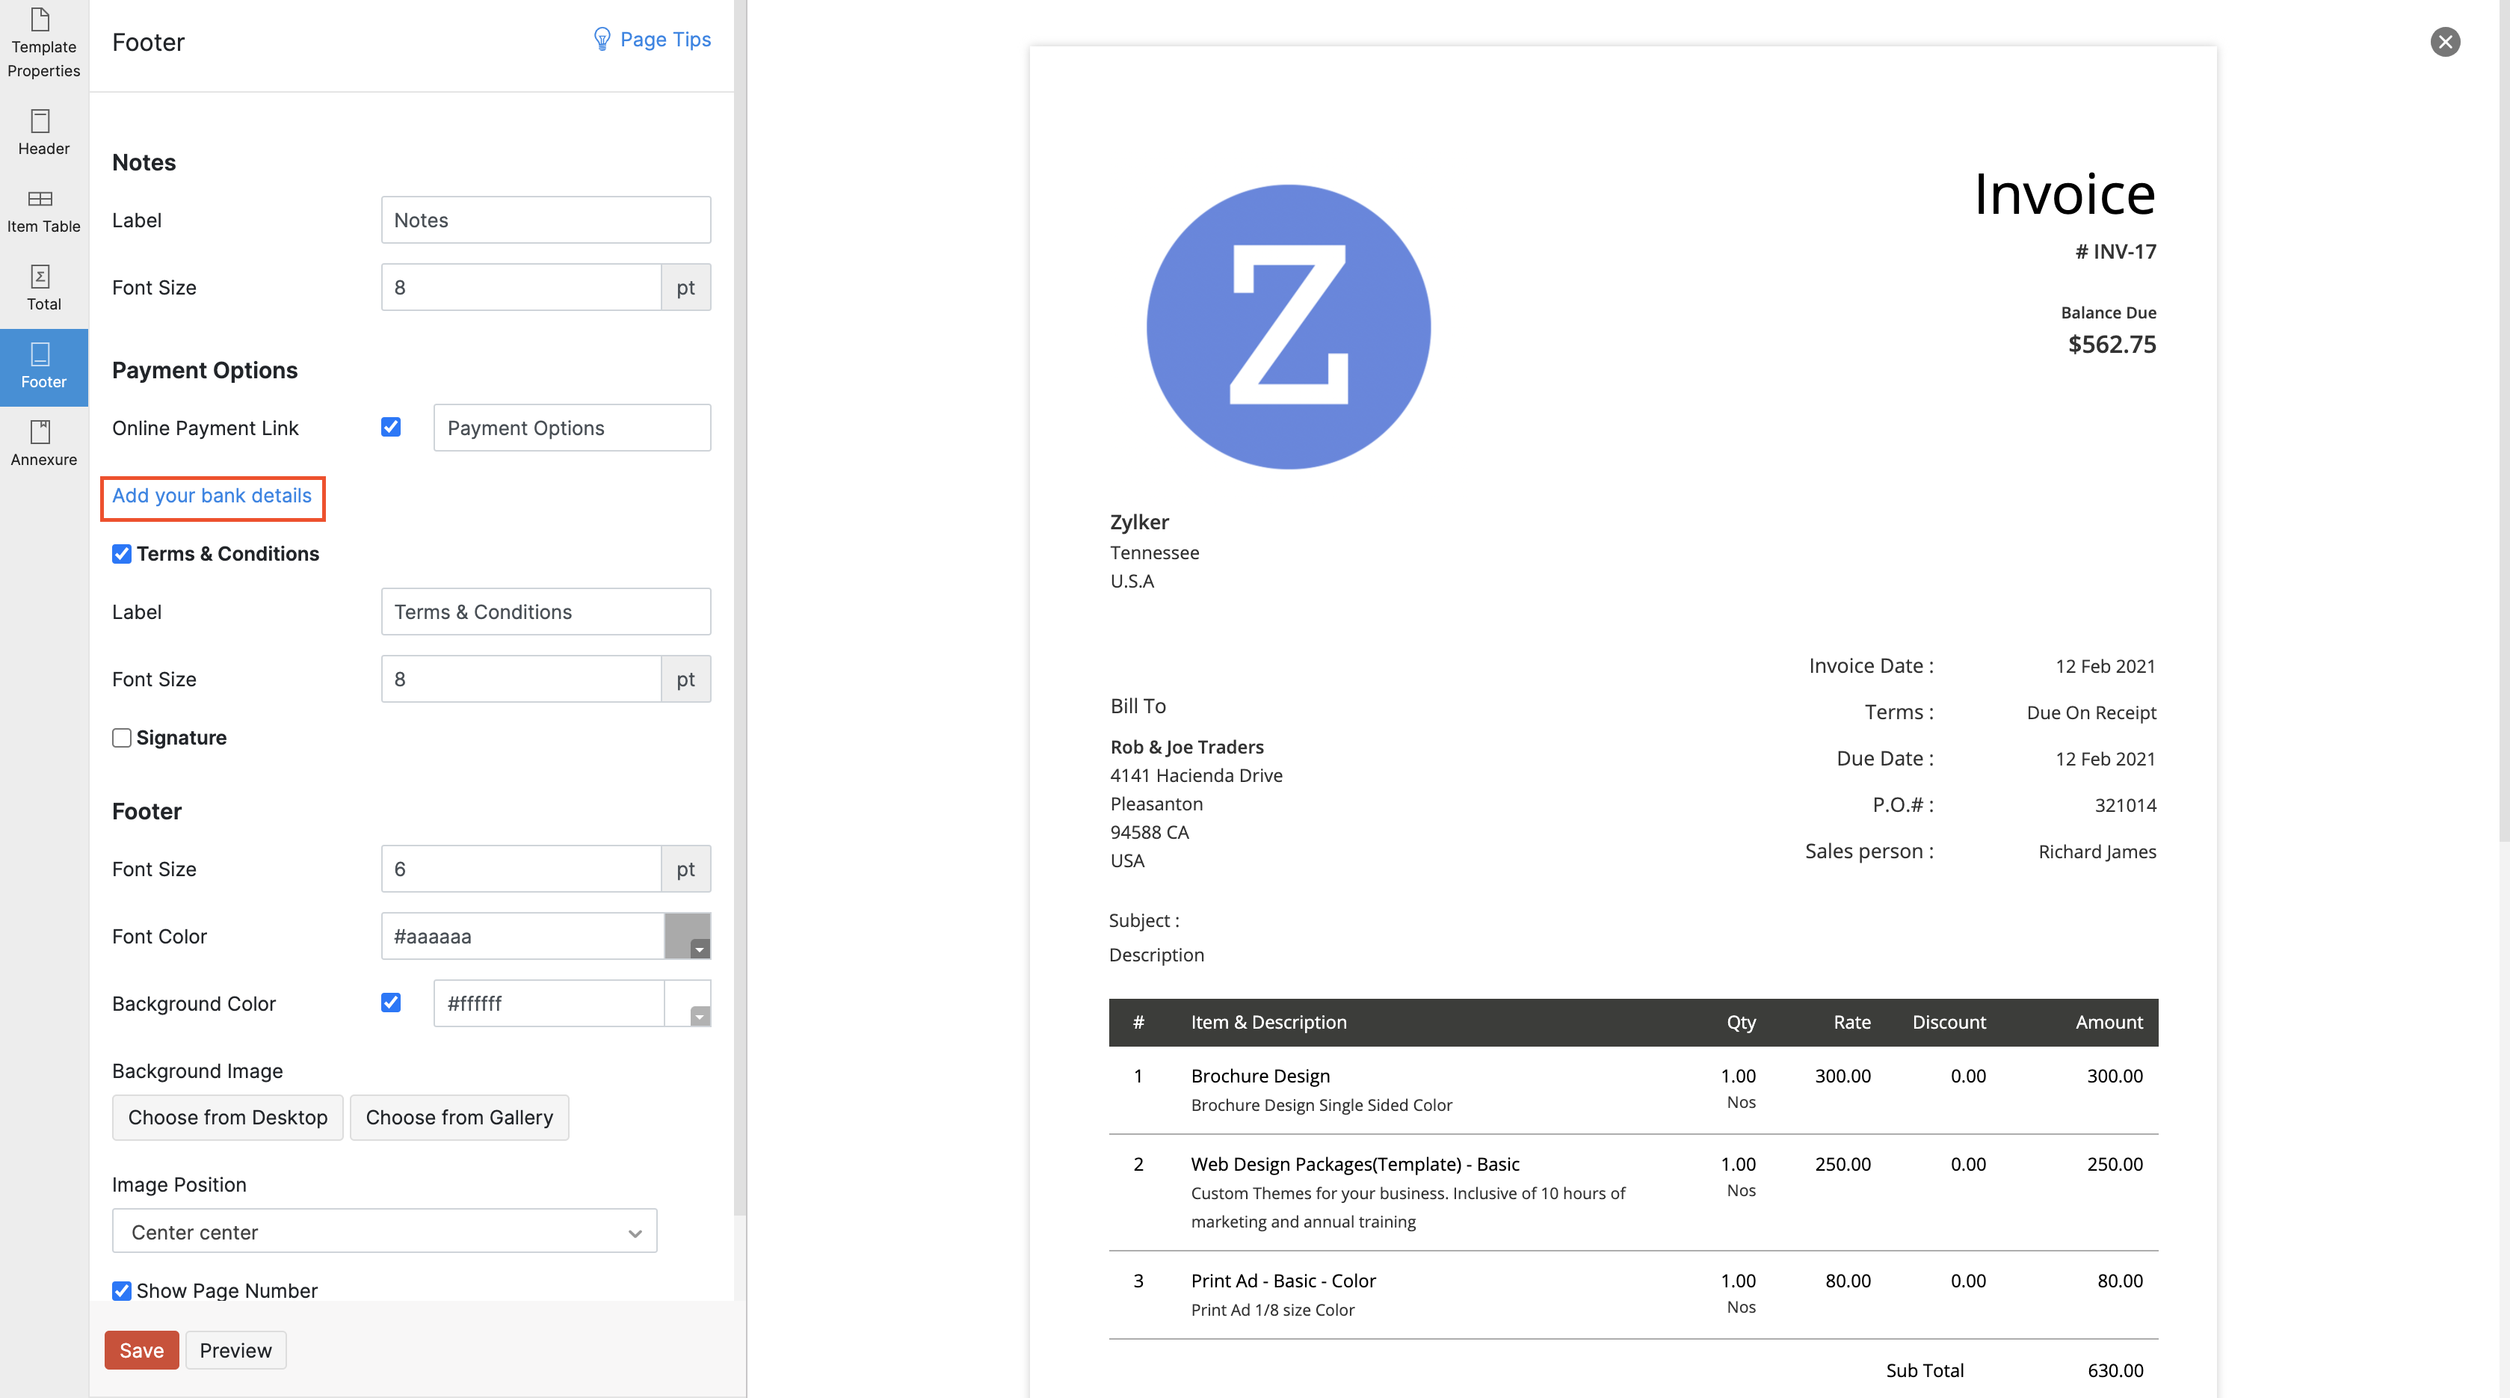The height and width of the screenshot is (1398, 2510).
Task: Click the gray Font Color swatch
Action: [687, 935]
